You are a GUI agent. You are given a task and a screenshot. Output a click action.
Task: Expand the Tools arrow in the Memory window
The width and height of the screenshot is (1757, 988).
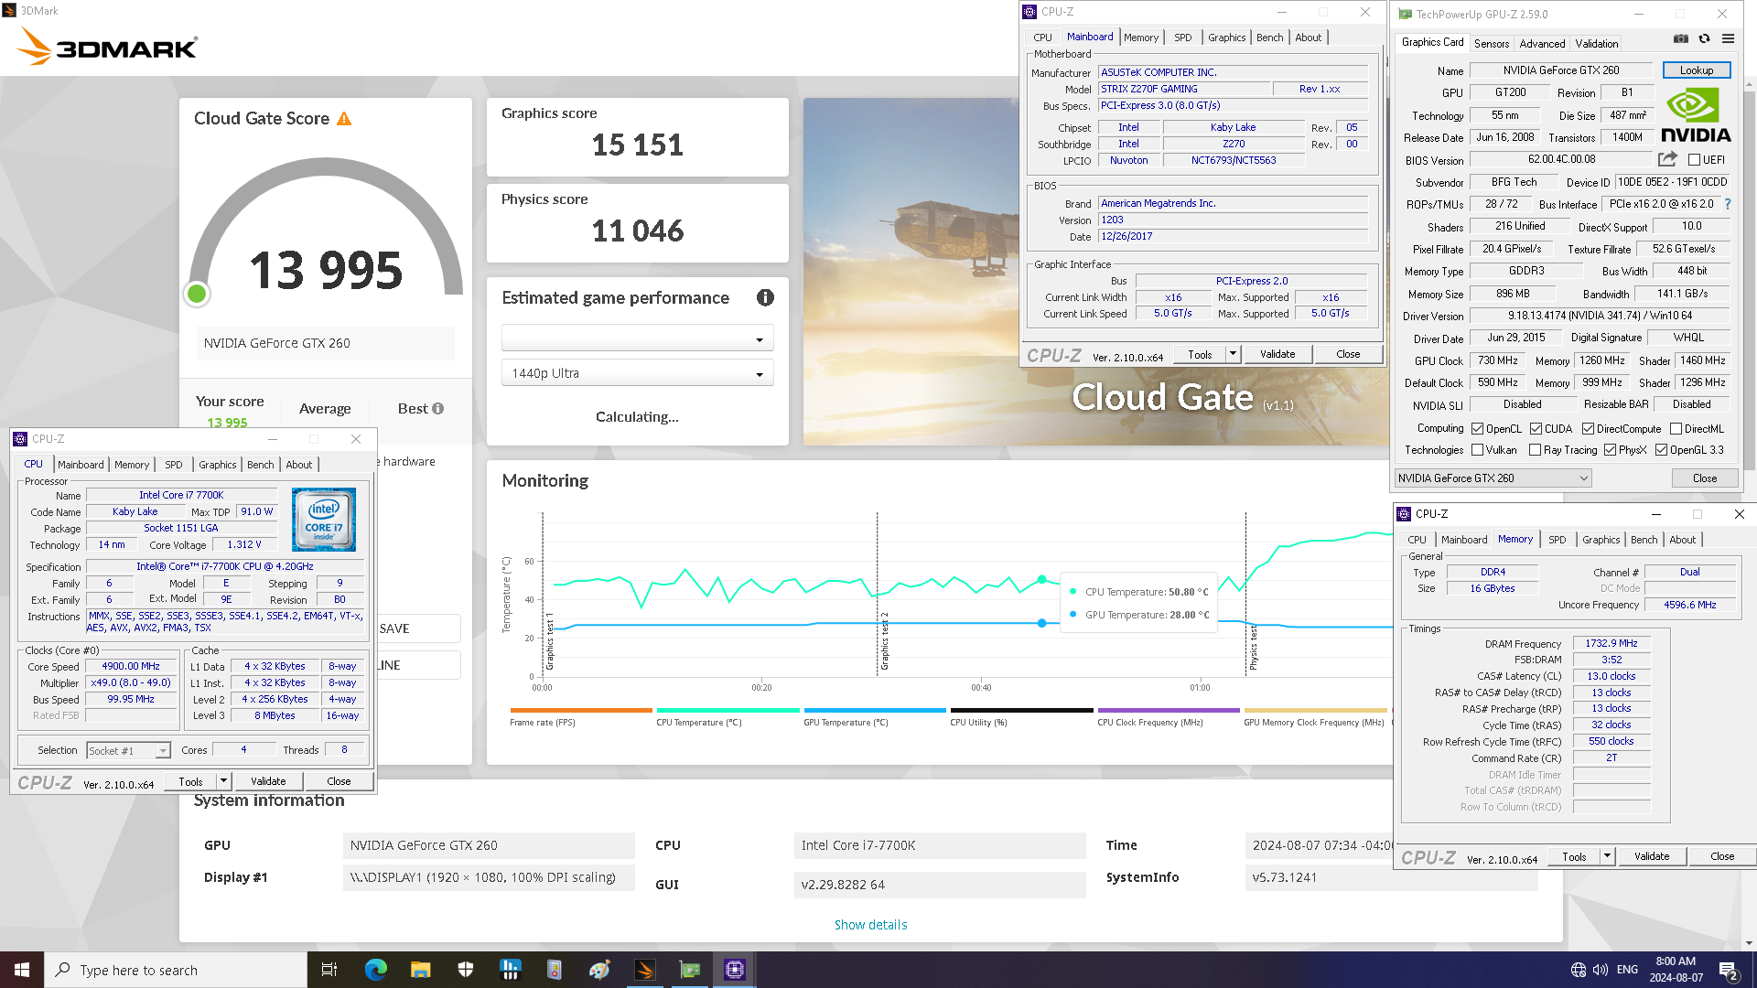coord(1607,856)
